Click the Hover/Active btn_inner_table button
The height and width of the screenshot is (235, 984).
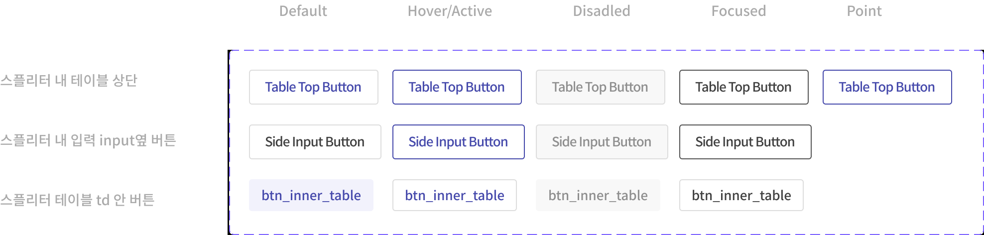pos(455,195)
